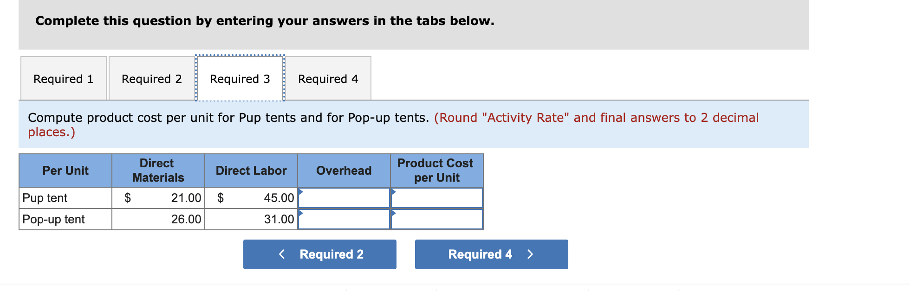The height and width of the screenshot is (291, 910).
Task: Open the Required 2 tab
Action: pyautogui.click(x=151, y=78)
